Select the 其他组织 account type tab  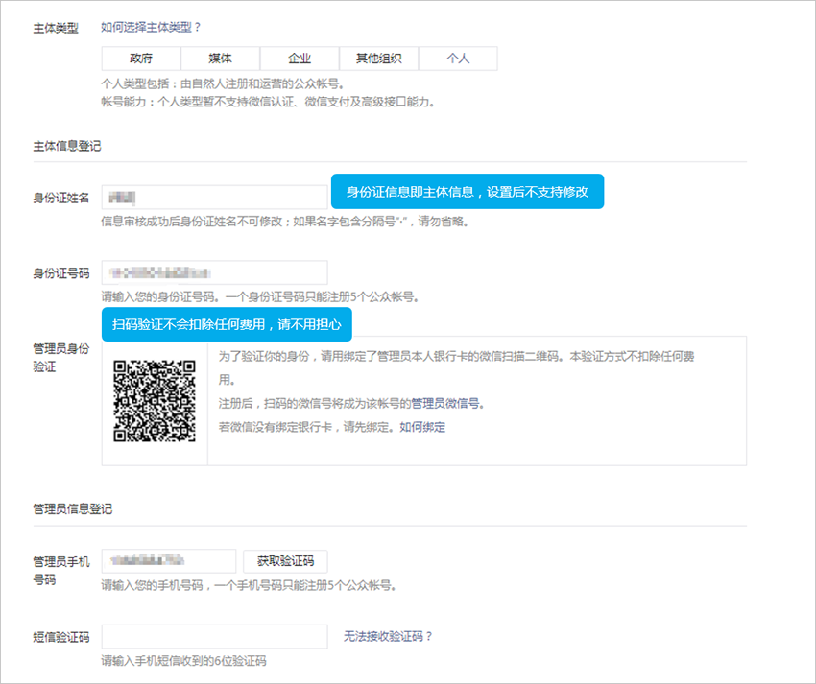(x=378, y=58)
